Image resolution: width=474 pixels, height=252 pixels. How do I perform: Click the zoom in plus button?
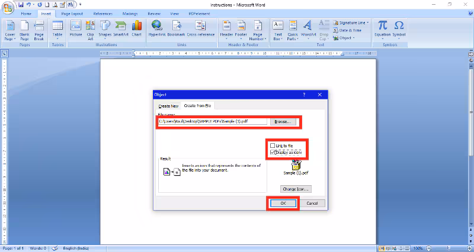[x=469, y=248]
